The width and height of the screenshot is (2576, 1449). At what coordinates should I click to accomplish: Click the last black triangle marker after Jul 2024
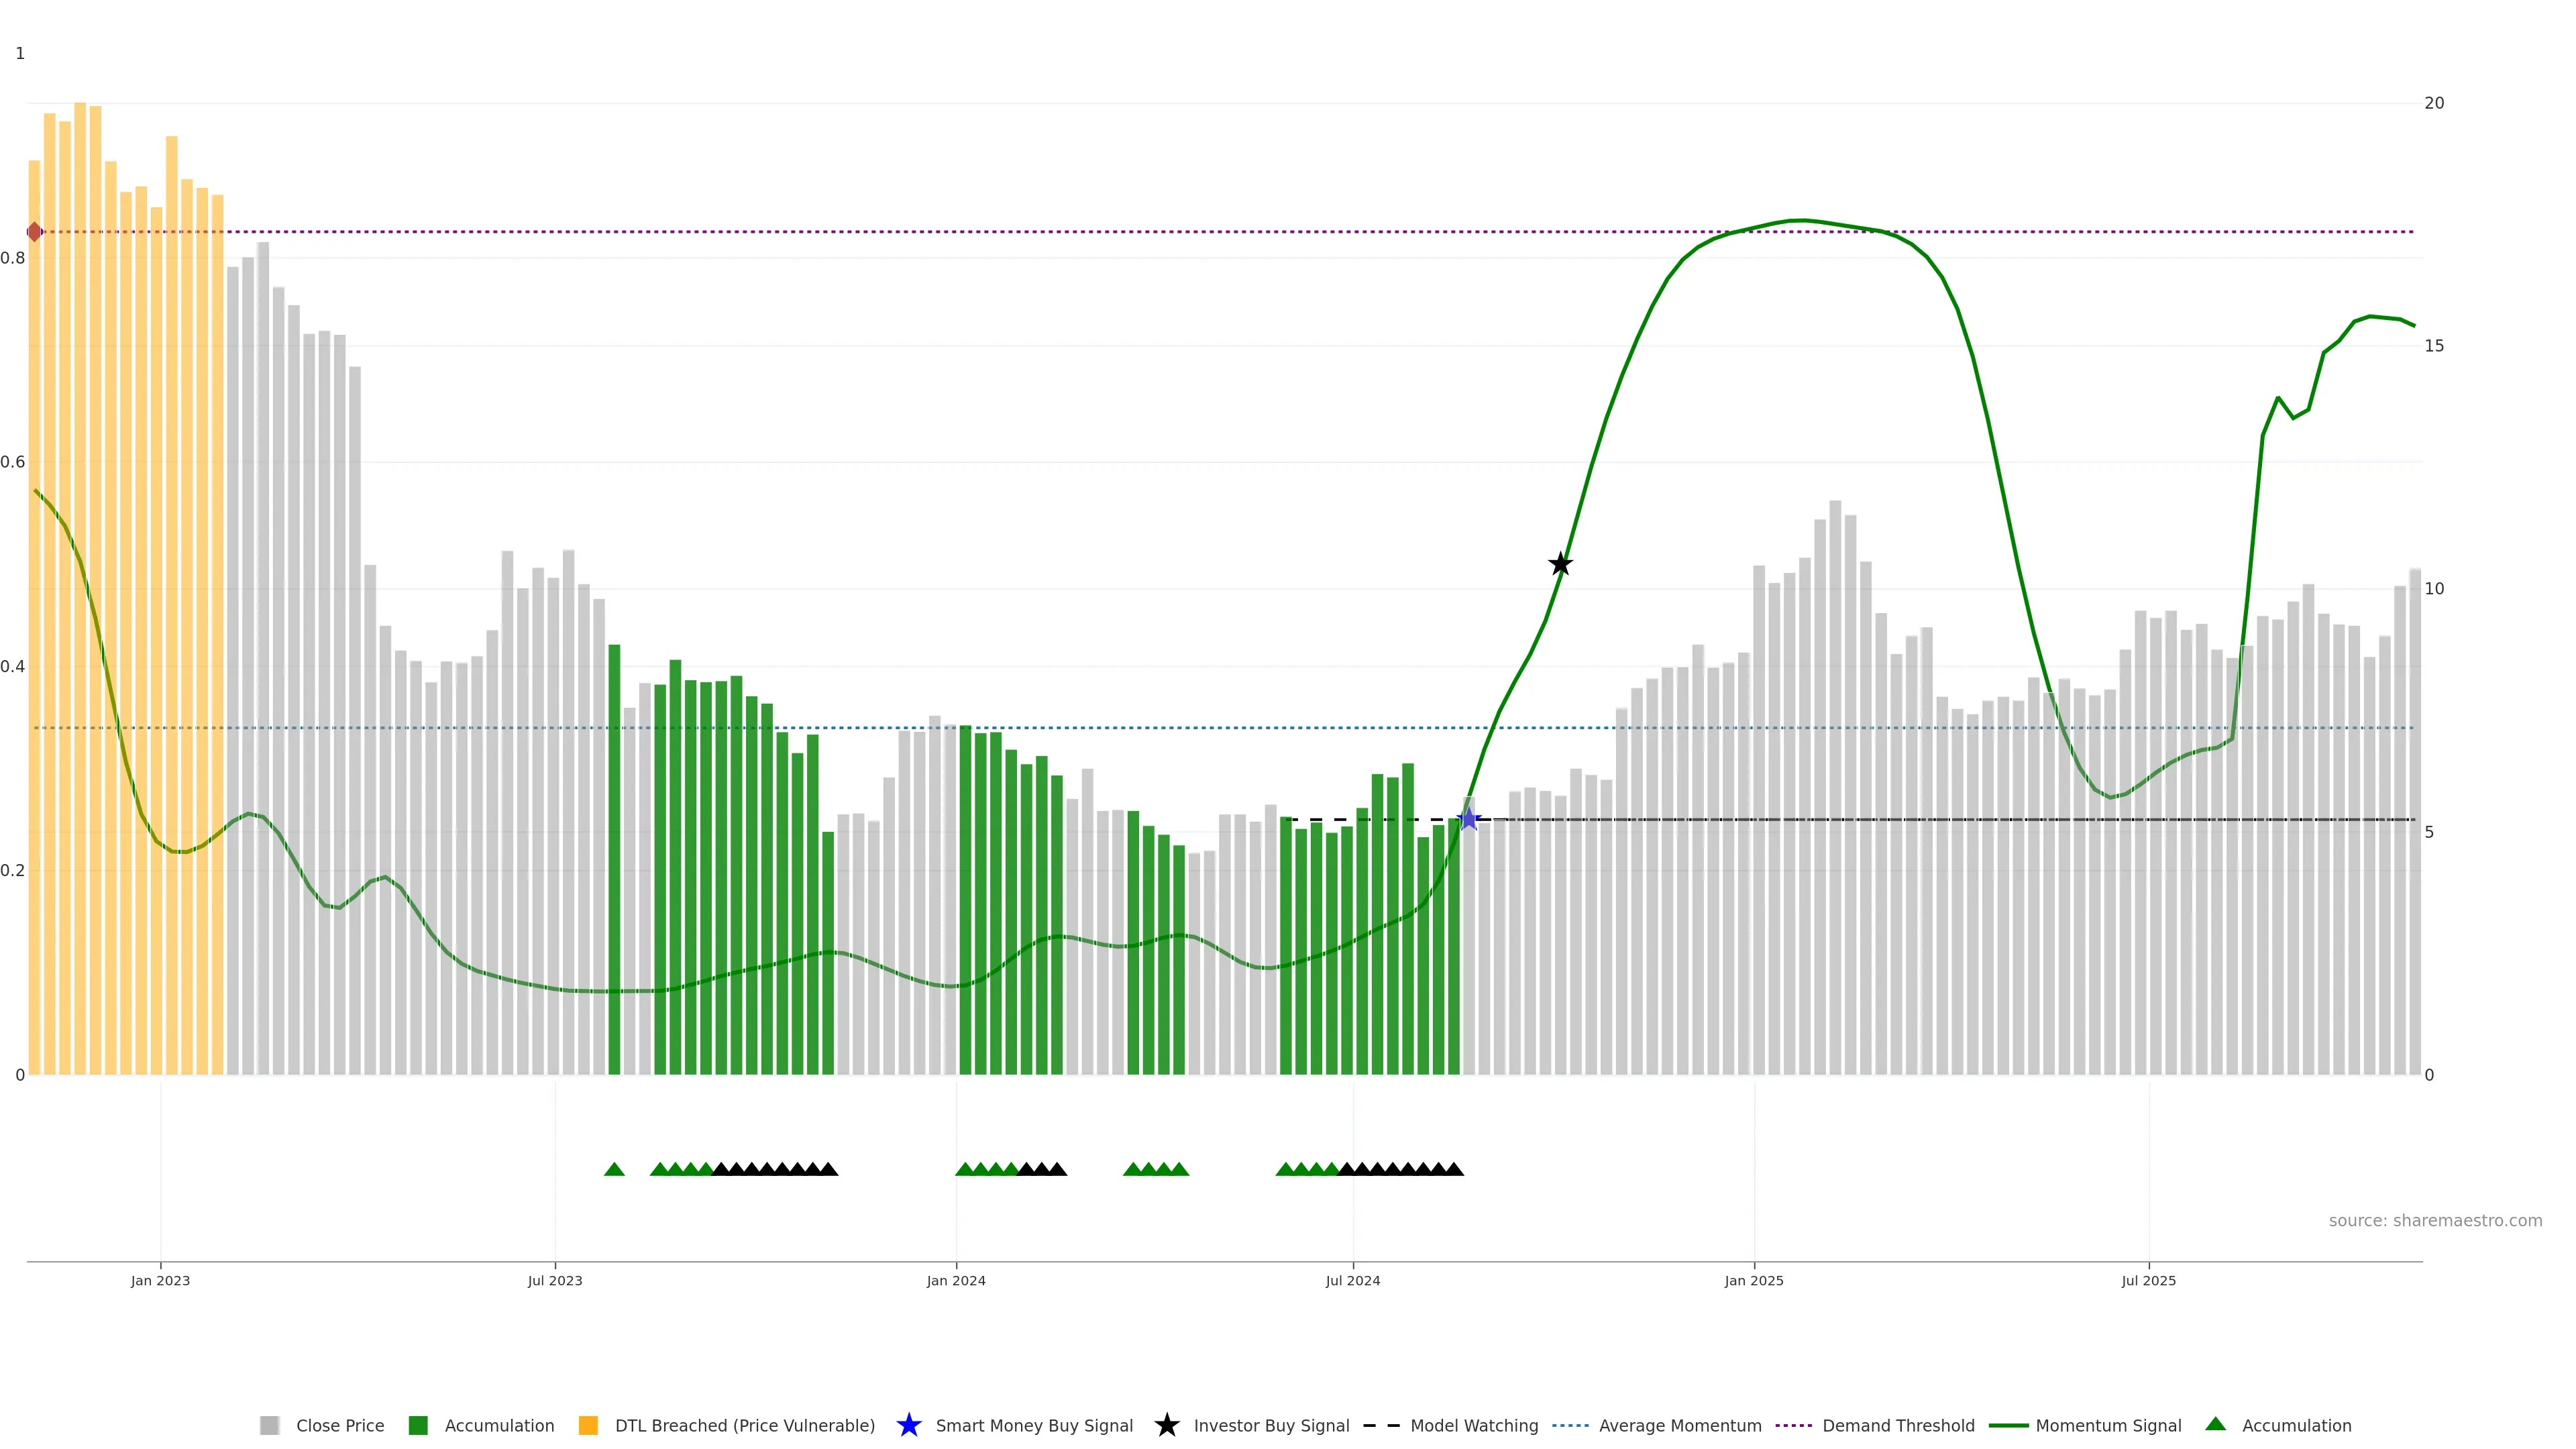click(1454, 1169)
